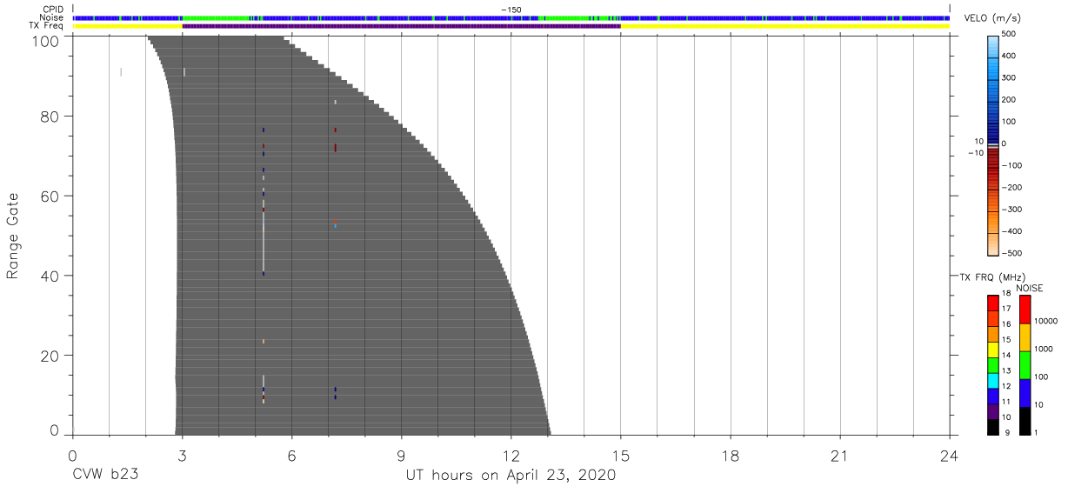Click the UT hours on April 23, 2020 title
Image resolution: width=1068 pixels, height=493 pixels.
click(511, 476)
